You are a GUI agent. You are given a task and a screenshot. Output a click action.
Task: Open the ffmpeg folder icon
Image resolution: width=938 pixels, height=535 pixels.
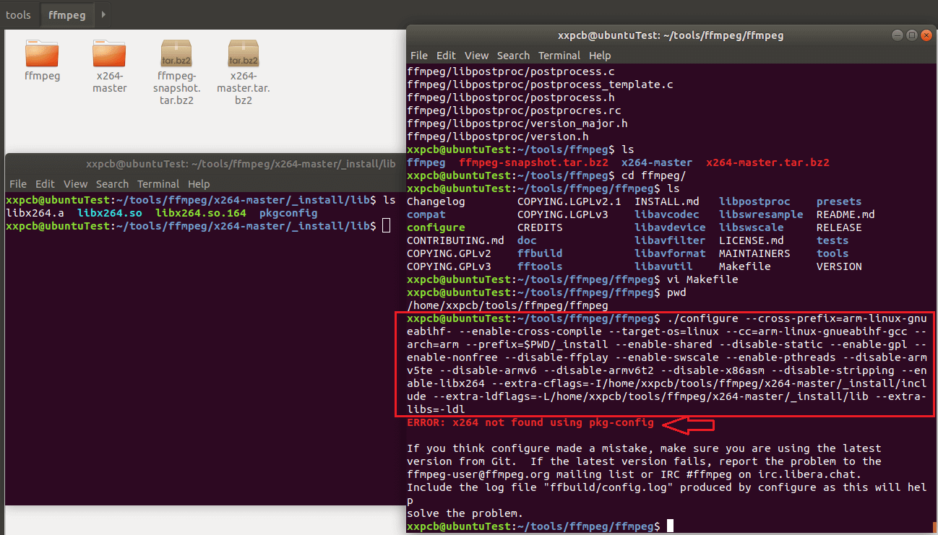point(42,53)
